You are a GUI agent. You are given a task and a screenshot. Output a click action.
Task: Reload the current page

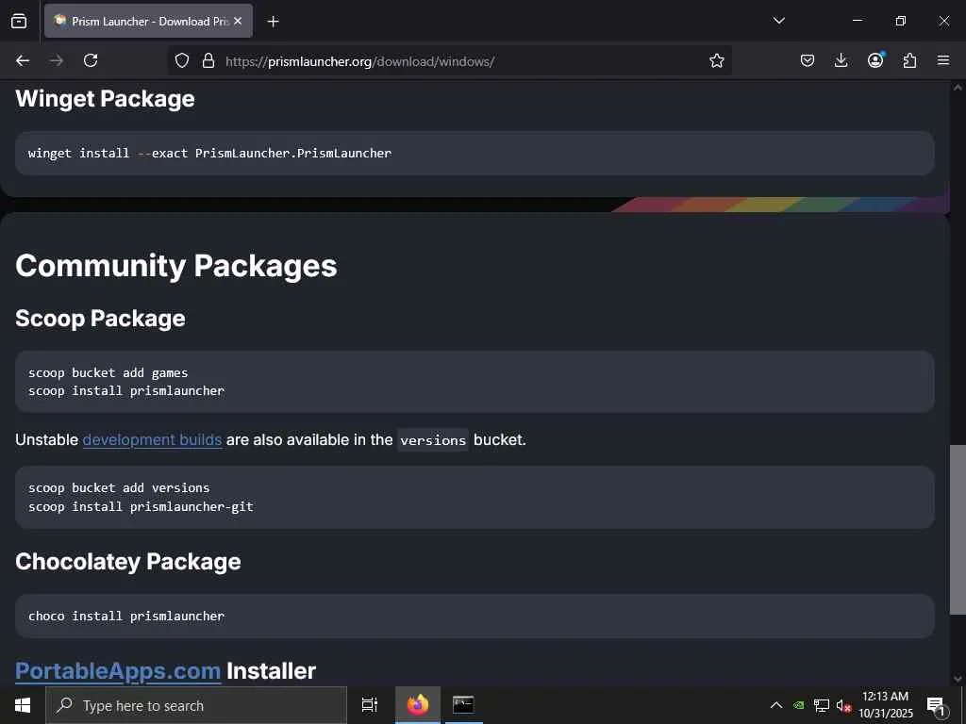91,60
